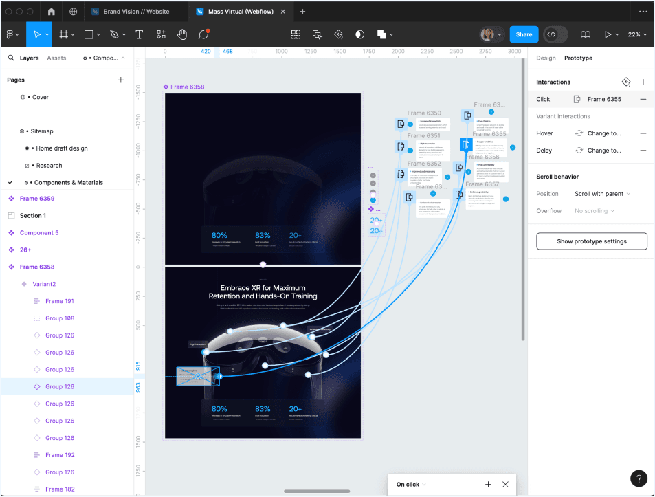This screenshot has width=655, height=497.
Task: Open the Position Scroll with parent dropdown
Action: click(602, 194)
